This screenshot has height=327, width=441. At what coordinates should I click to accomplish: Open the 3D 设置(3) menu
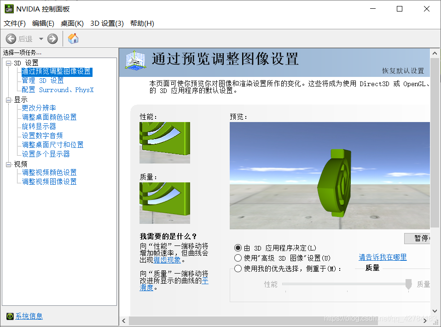107,23
